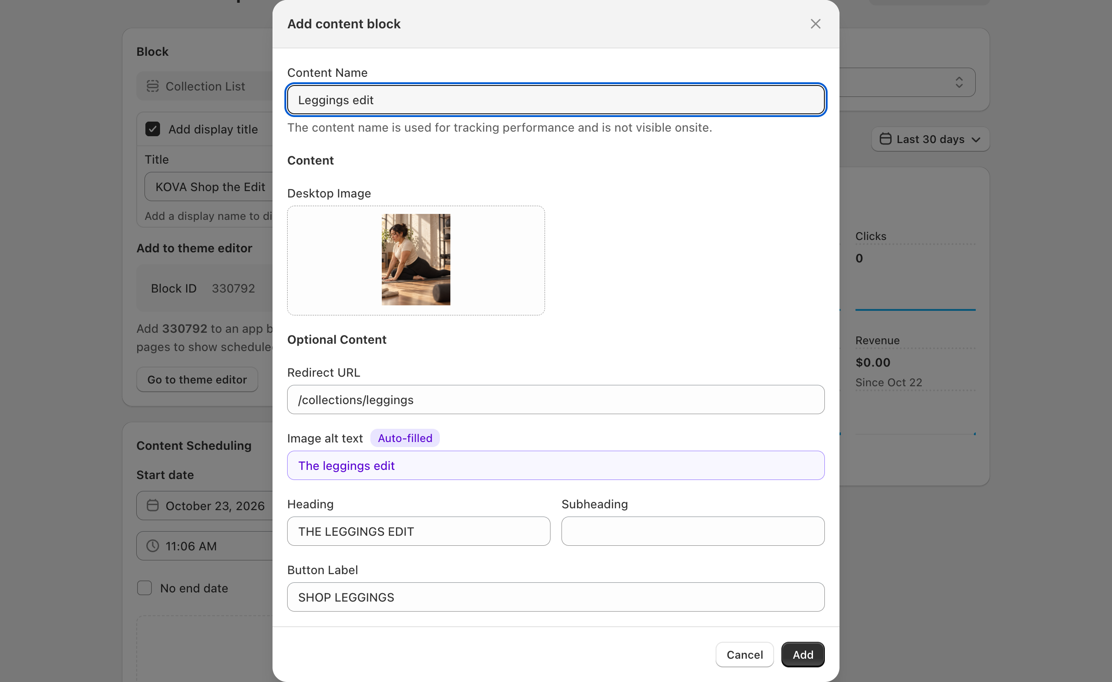Toggle the Add display title checkbox
This screenshot has height=682, width=1112.
click(x=152, y=129)
